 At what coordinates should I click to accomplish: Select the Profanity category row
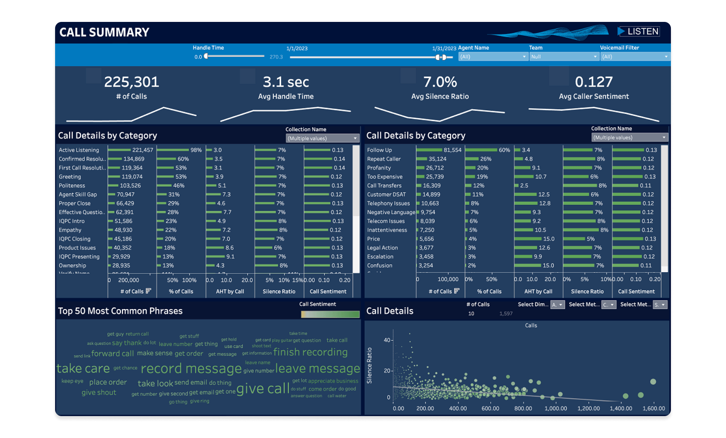click(x=513, y=168)
